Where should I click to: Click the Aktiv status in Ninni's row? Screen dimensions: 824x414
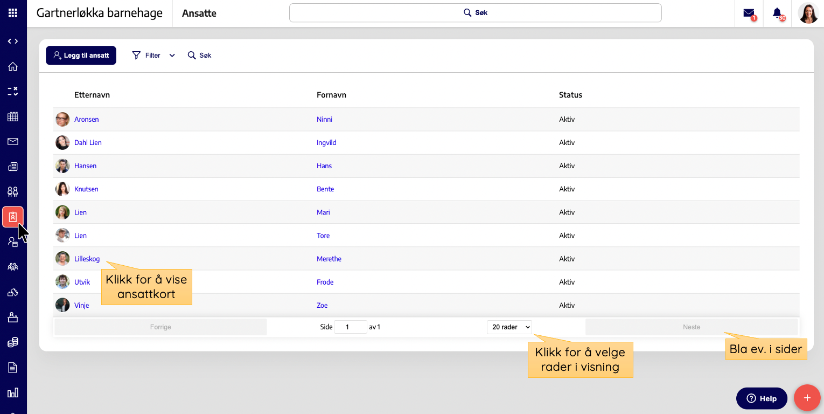(567, 119)
